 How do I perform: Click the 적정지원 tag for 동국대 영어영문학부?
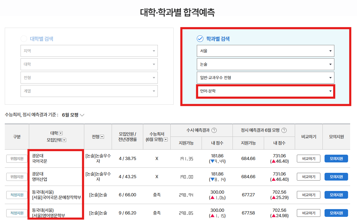point(17,213)
